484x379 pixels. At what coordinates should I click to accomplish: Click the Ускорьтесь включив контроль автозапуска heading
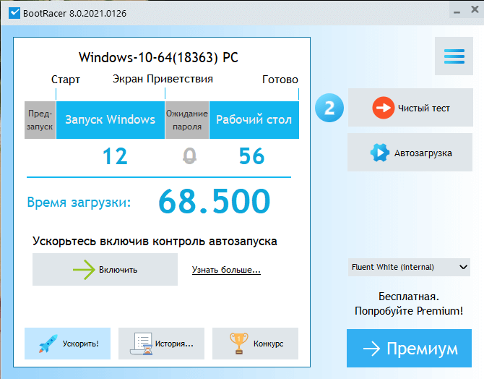155,241
